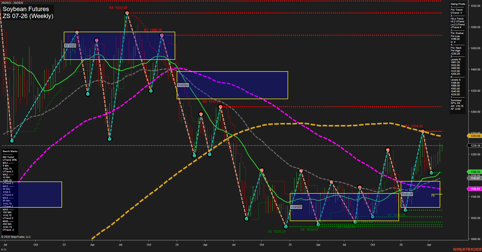Viewport: 482px width, 252px height.
Task: Click the 55 MA: line
Action: pyautogui.click(x=7, y=201)
